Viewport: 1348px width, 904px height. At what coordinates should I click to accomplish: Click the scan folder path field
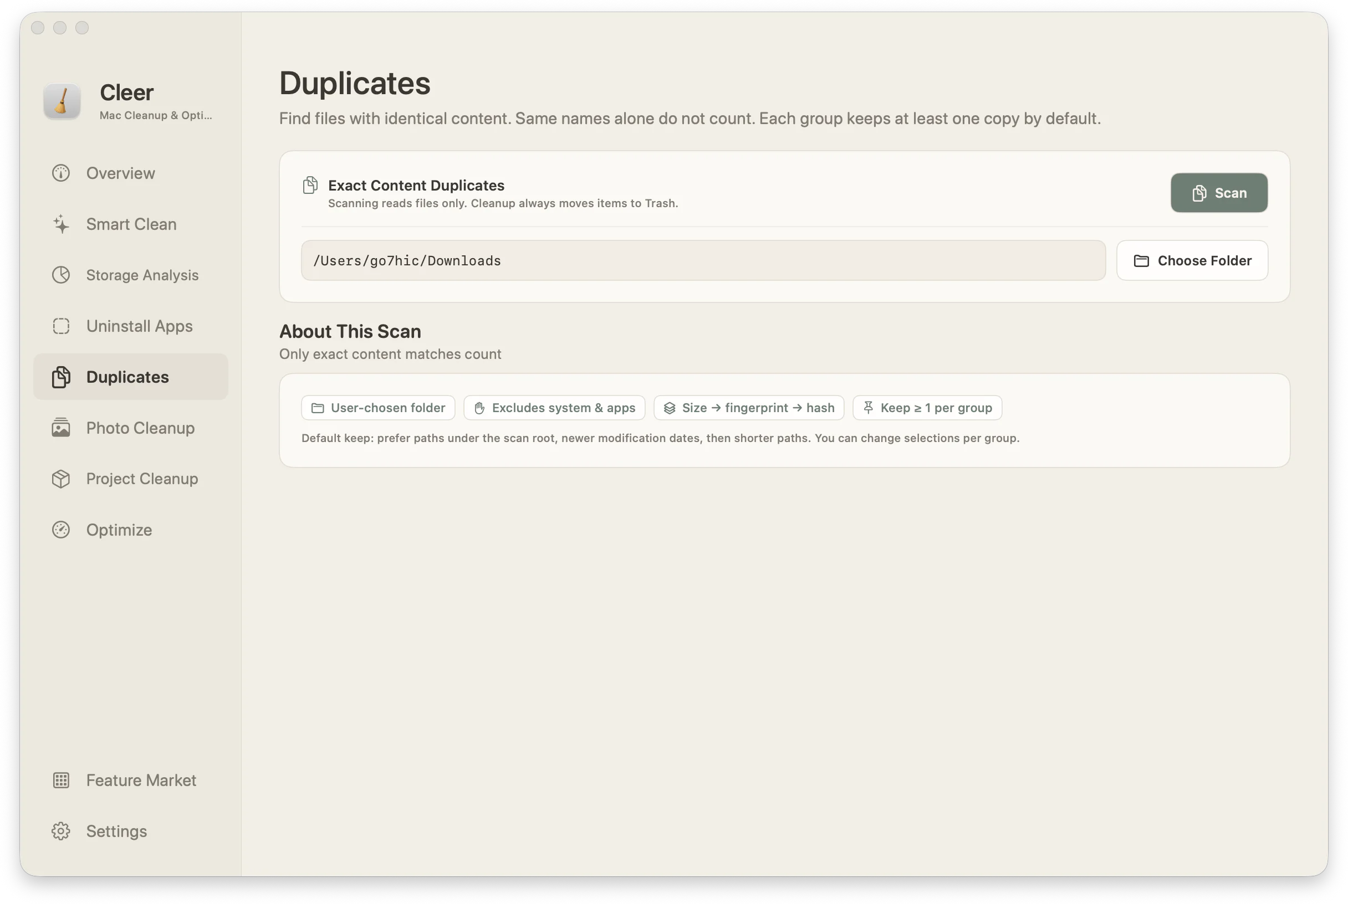click(703, 260)
